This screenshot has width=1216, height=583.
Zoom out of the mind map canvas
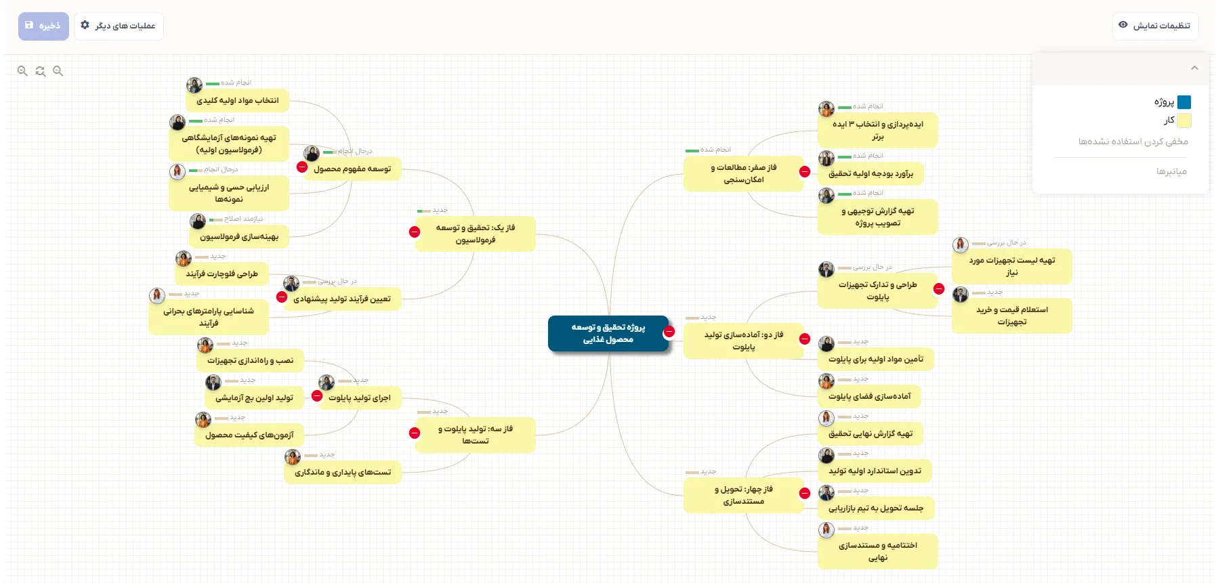click(x=58, y=71)
